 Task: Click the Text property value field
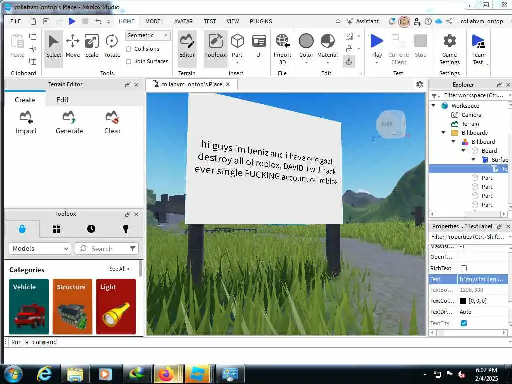pos(482,279)
